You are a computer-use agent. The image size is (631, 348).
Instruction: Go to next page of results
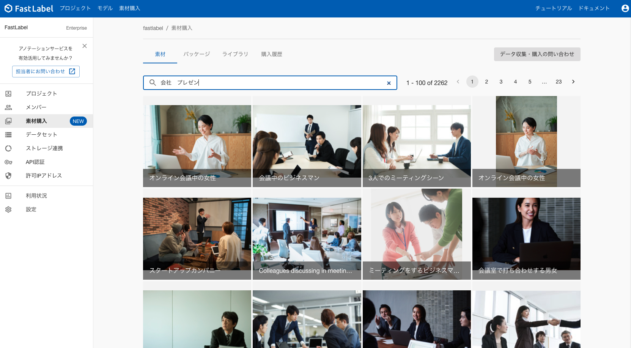coord(573,82)
